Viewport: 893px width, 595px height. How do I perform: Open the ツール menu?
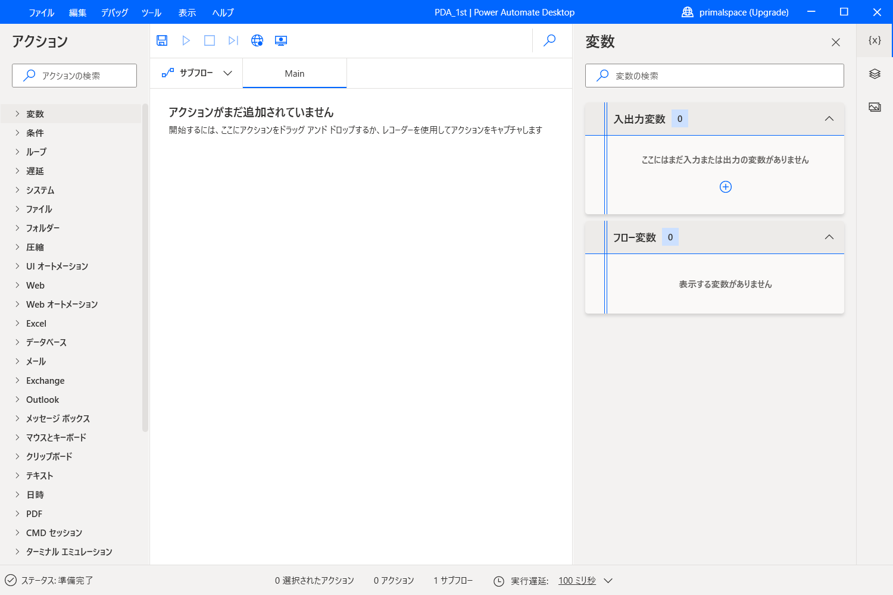pos(151,12)
